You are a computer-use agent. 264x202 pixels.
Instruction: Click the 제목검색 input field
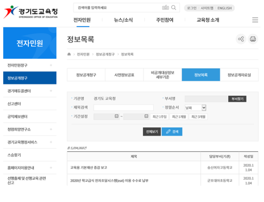tap(123, 108)
